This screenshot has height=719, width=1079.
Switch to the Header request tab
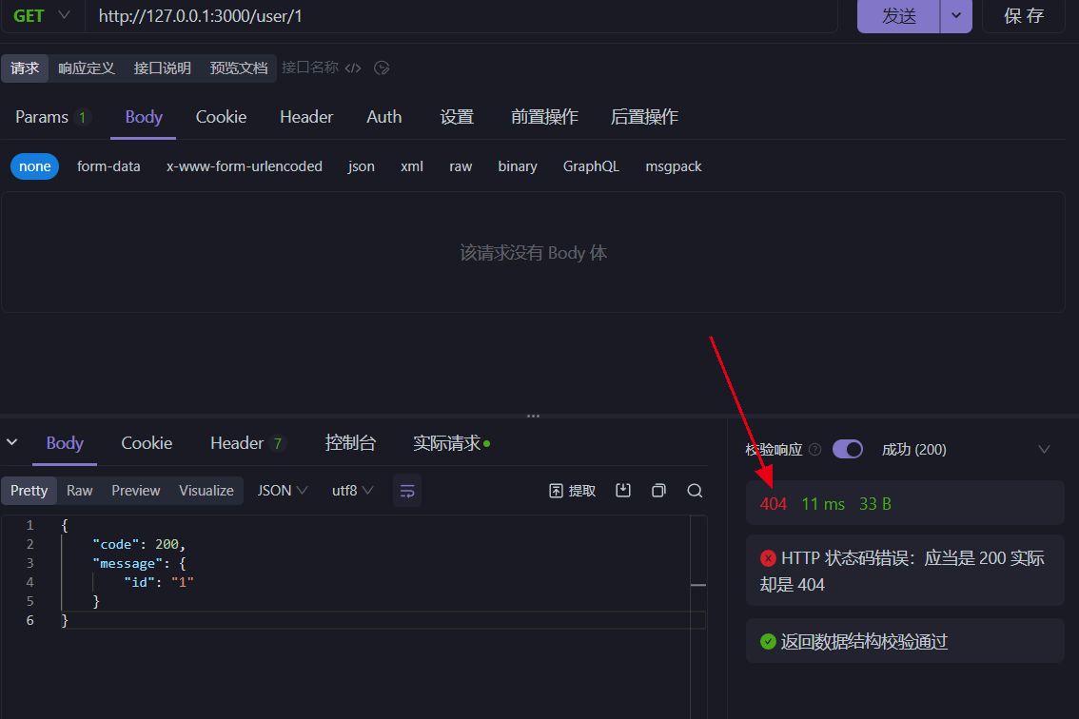[305, 117]
